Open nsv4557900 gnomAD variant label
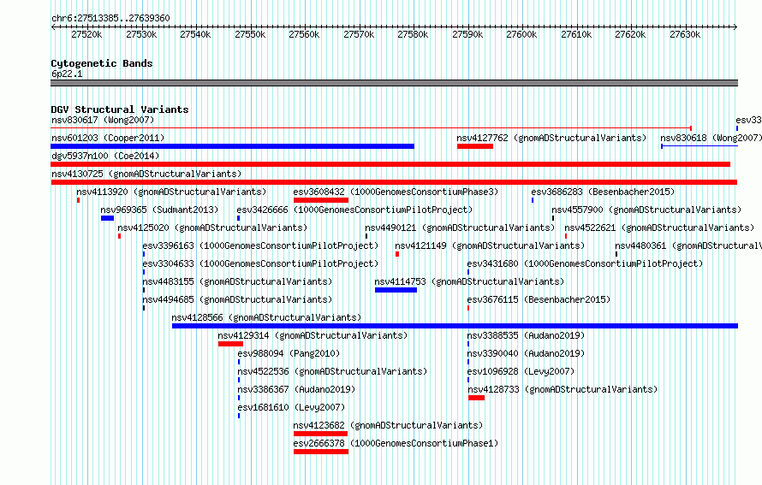Image resolution: width=762 pixels, height=485 pixels. [646, 210]
